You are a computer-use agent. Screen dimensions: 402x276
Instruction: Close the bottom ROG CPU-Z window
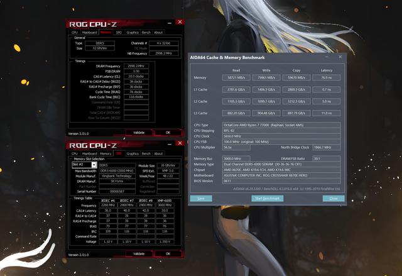click(180, 143)
